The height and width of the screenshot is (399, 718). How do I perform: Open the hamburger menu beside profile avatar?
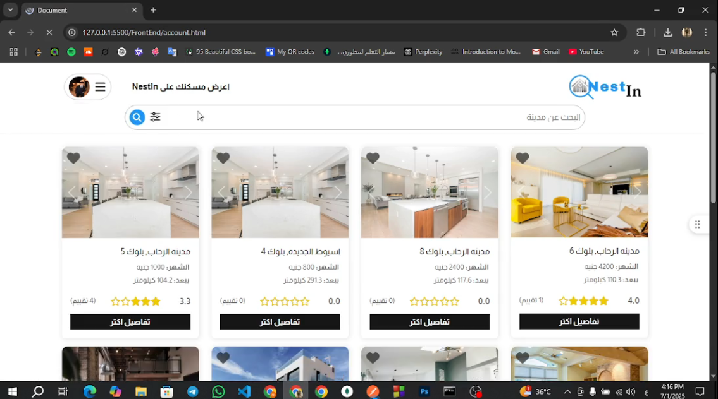click(100, 87)
